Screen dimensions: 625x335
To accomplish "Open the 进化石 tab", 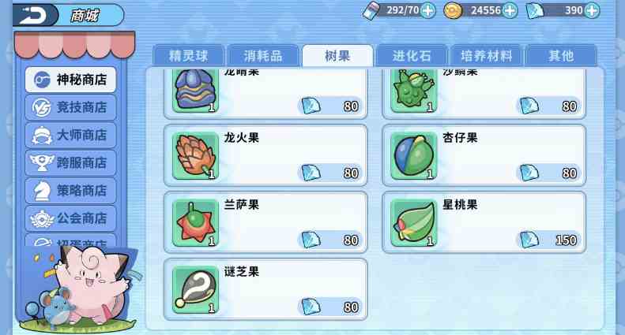I will [412, 56].
